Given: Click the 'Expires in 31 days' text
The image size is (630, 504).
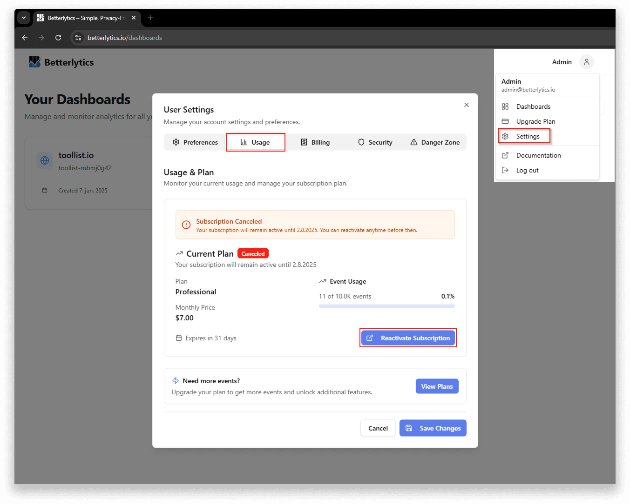Looking at the screenshot, I should pyautogui.click(x=211, y=338).
